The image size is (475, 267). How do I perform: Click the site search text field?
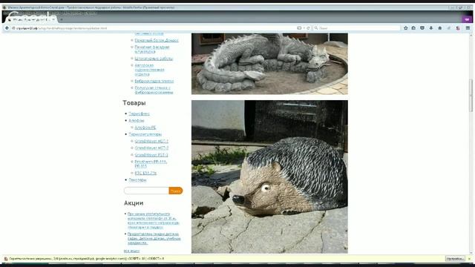point(146,191)
